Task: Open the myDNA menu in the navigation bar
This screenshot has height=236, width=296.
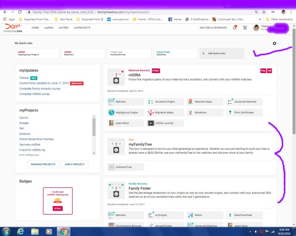Action: point(49,28)
